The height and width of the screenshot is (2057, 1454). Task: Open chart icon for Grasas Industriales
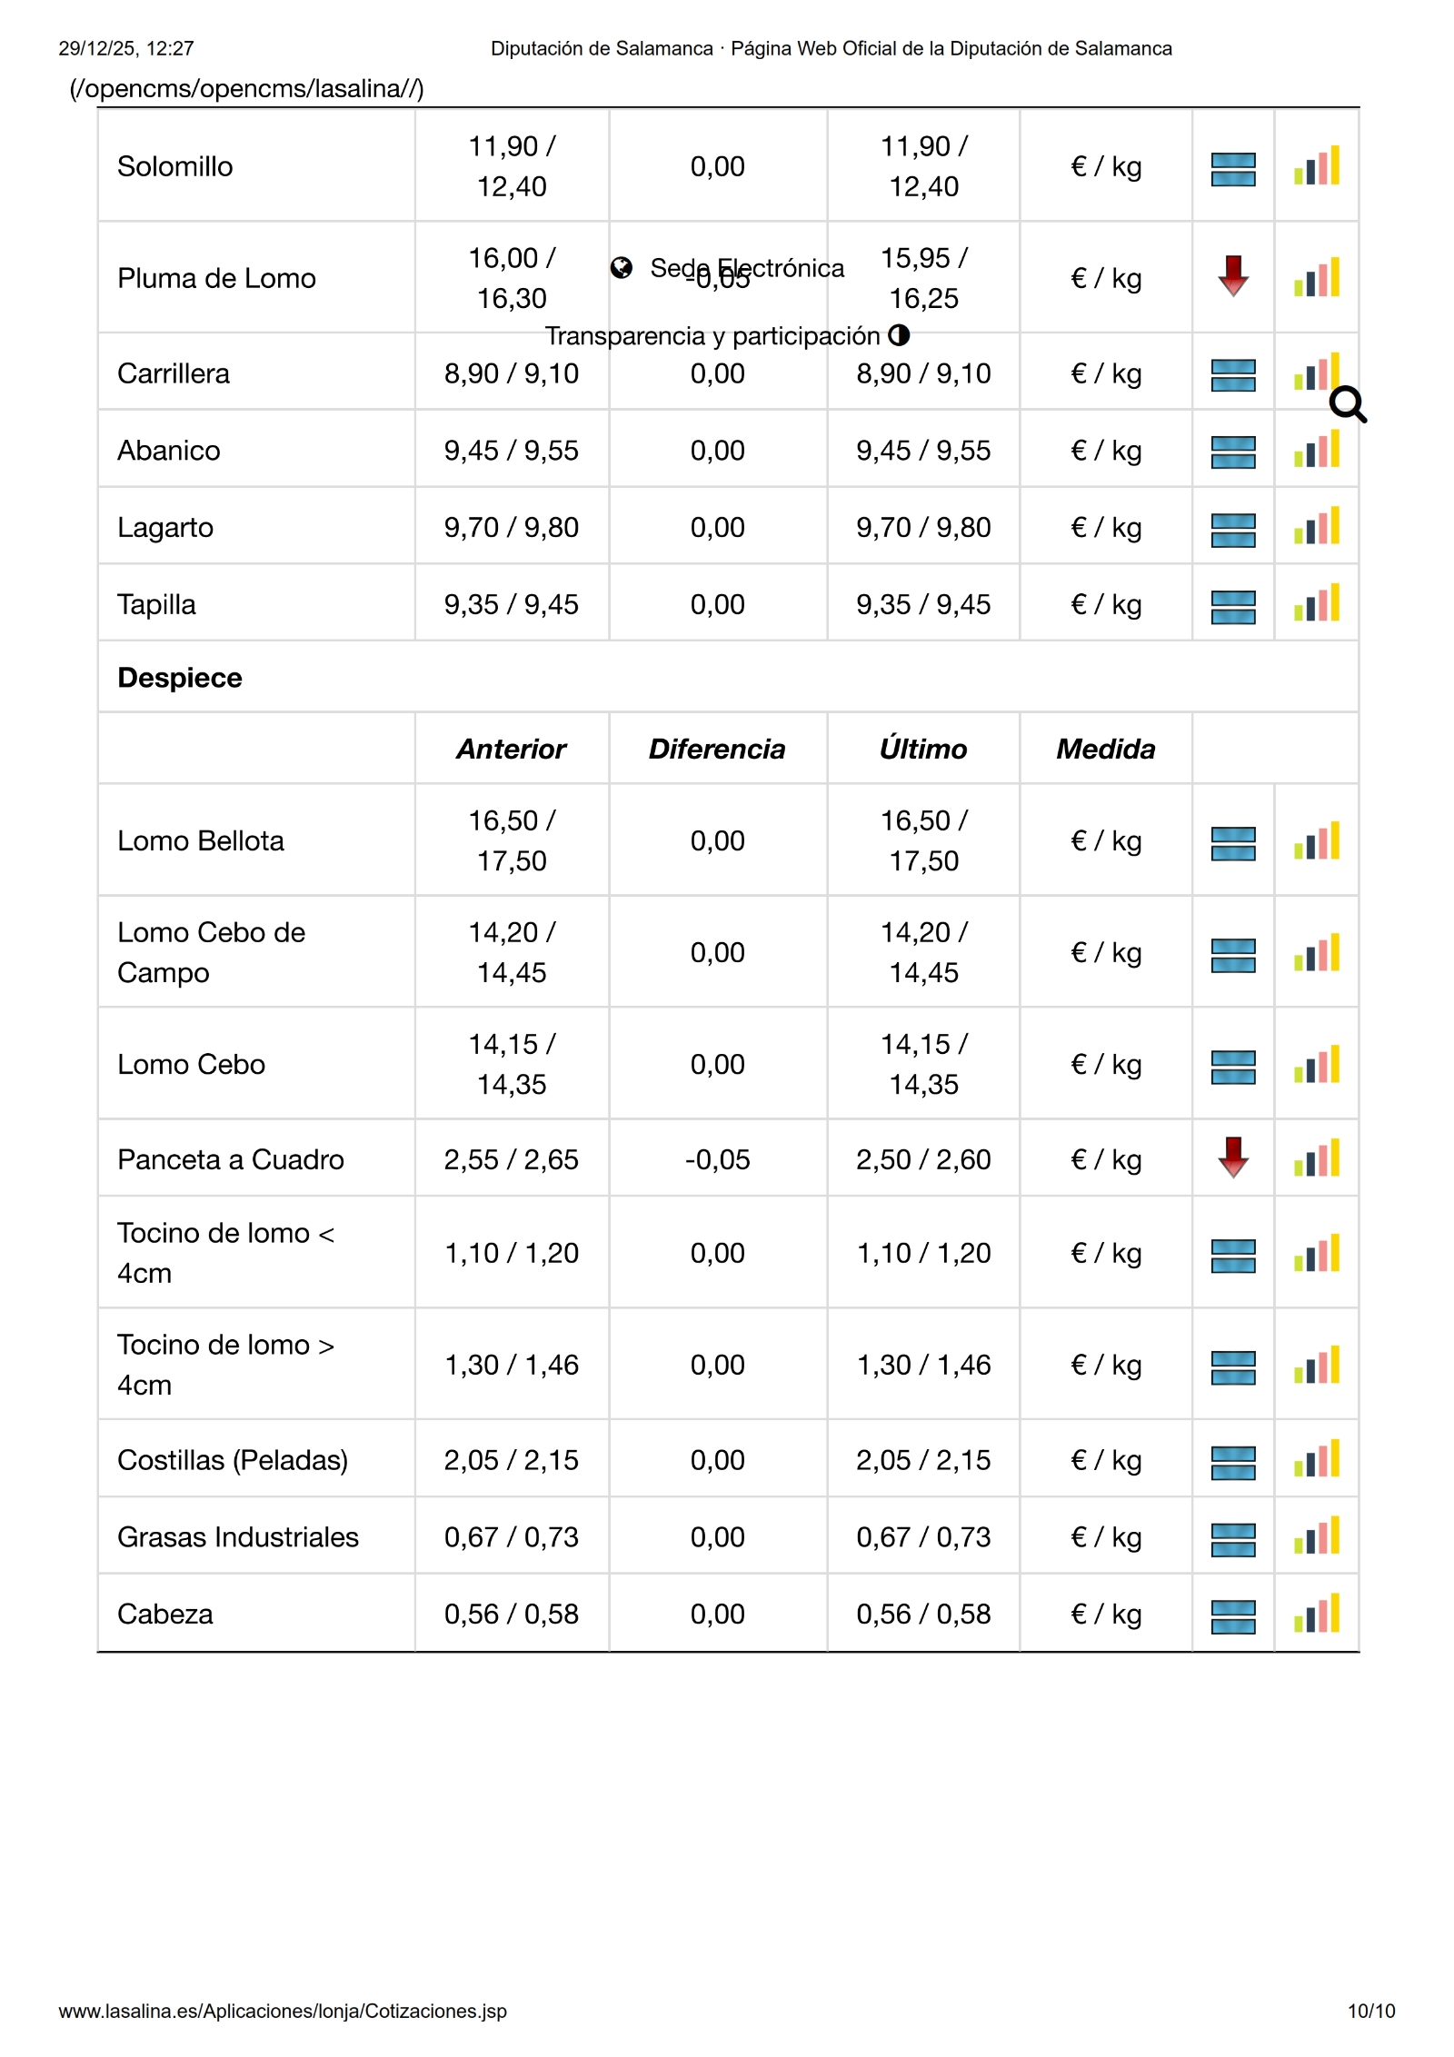(x=1317, y=1536)
